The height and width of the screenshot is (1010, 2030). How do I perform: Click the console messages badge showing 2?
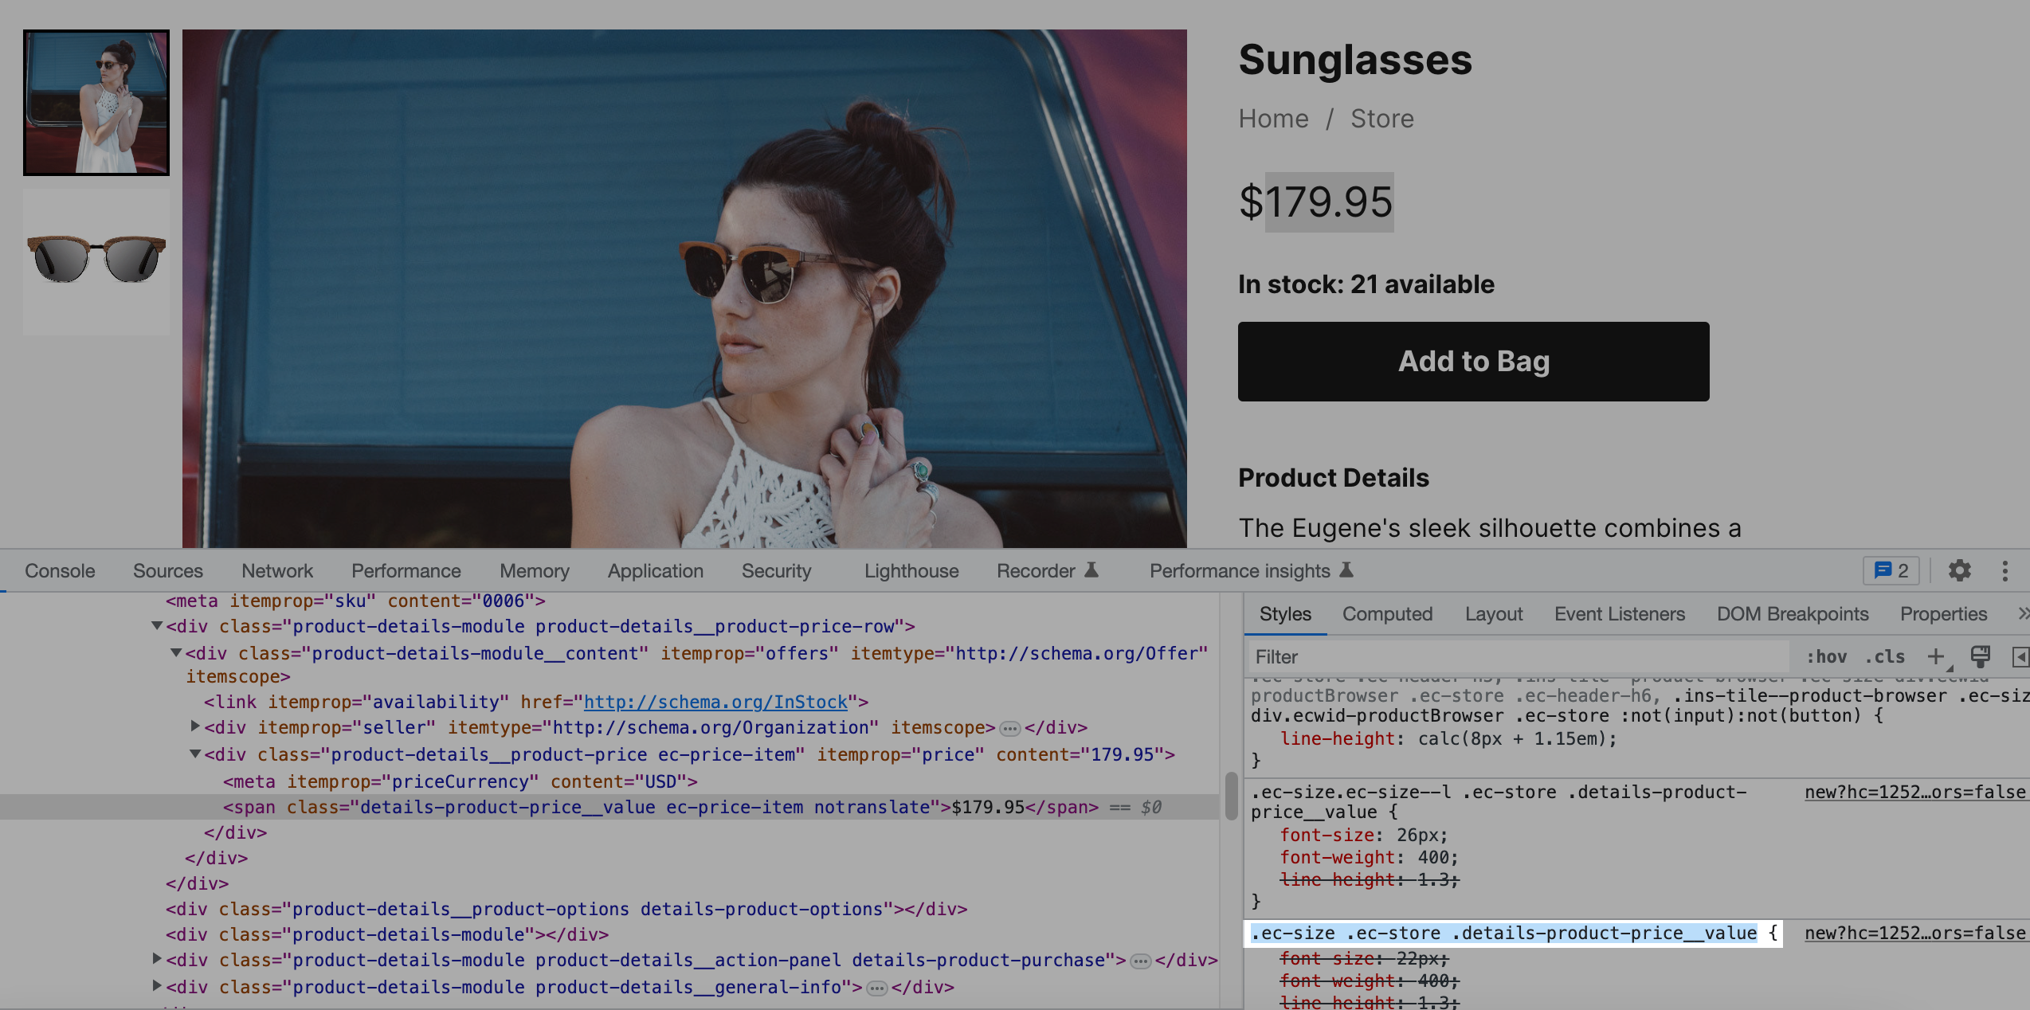1891,570
